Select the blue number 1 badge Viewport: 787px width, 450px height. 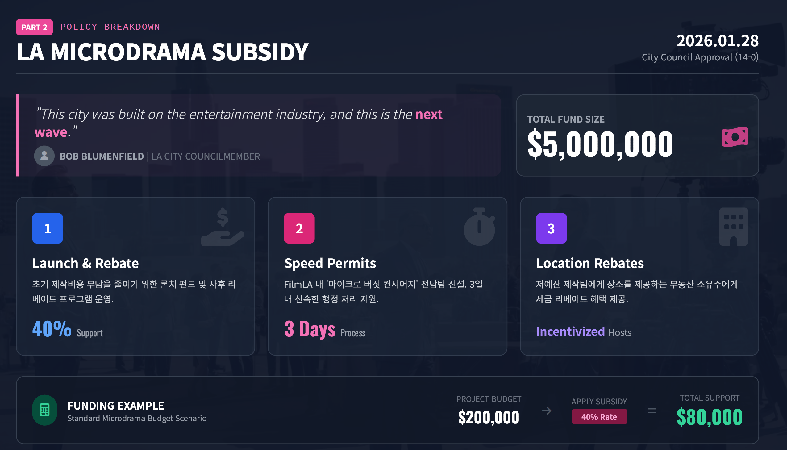[x=48, y=228]
